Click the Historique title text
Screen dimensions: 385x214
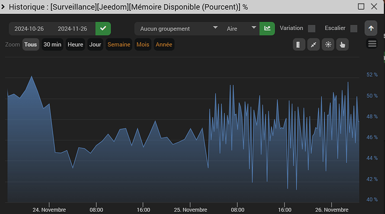[x=128, y=7]
